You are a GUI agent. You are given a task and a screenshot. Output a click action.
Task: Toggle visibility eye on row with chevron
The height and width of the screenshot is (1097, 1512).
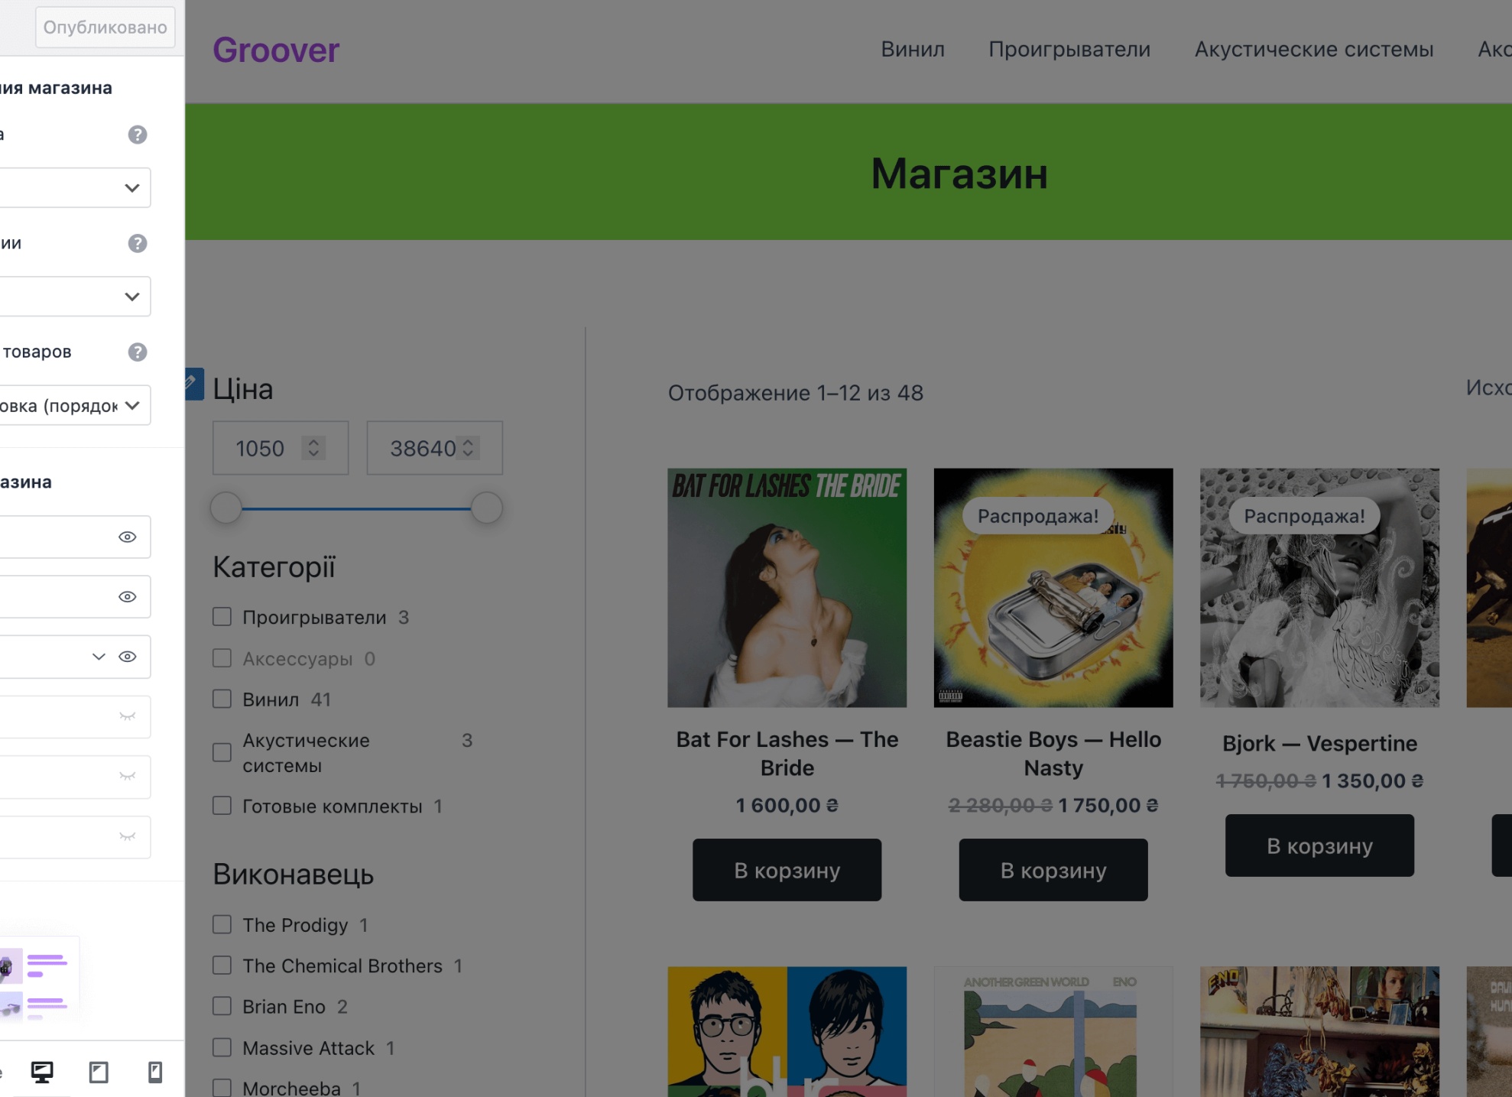pyautogui.click(x=128, y=657)
